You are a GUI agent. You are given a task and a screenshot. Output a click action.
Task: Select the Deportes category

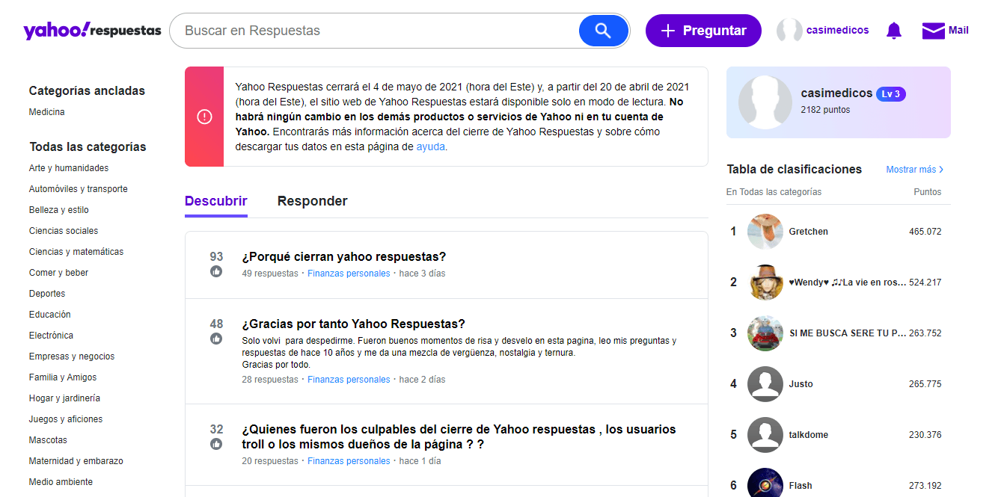(46, 293)
